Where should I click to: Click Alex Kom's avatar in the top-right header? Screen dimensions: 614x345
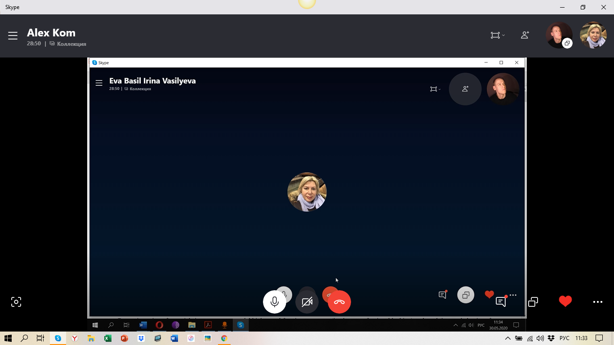559,35
